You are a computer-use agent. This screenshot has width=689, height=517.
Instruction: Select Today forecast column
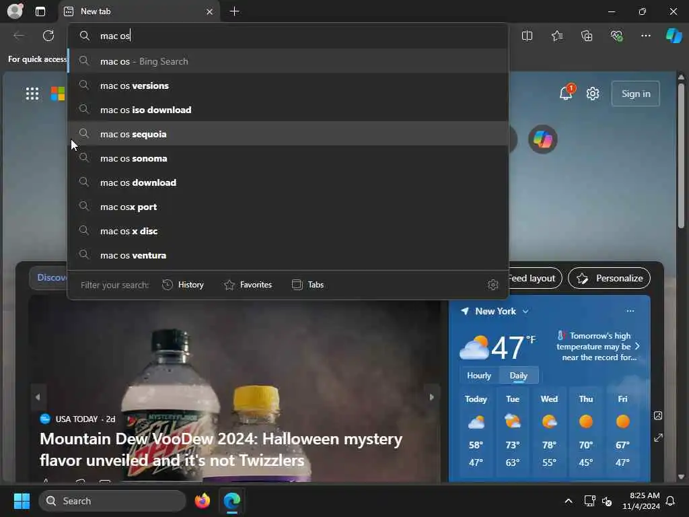476,431
